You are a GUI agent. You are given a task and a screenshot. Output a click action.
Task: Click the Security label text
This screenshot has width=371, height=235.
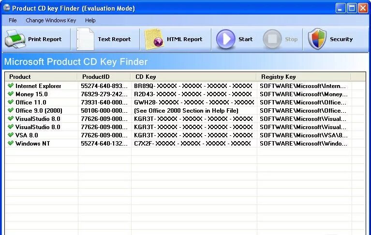pos(341,39)
